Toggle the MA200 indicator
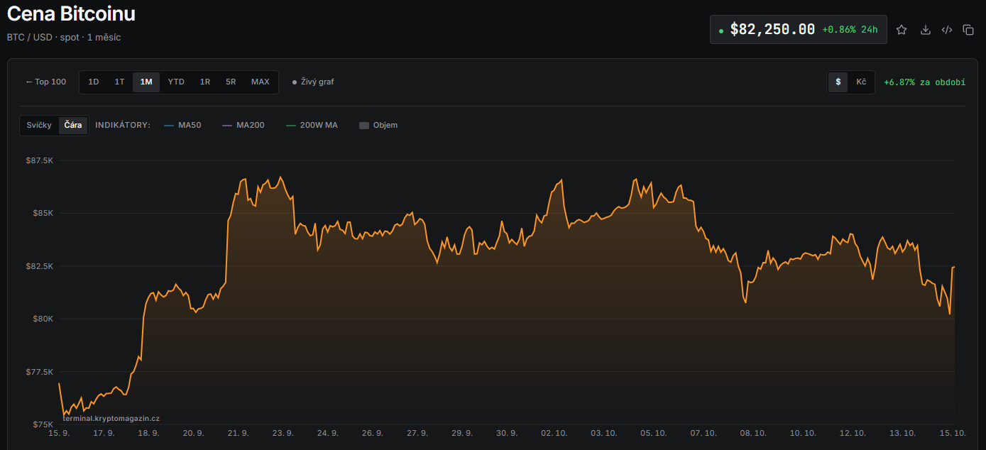Screen dimensions: 986x450 (x=243, y=125)
